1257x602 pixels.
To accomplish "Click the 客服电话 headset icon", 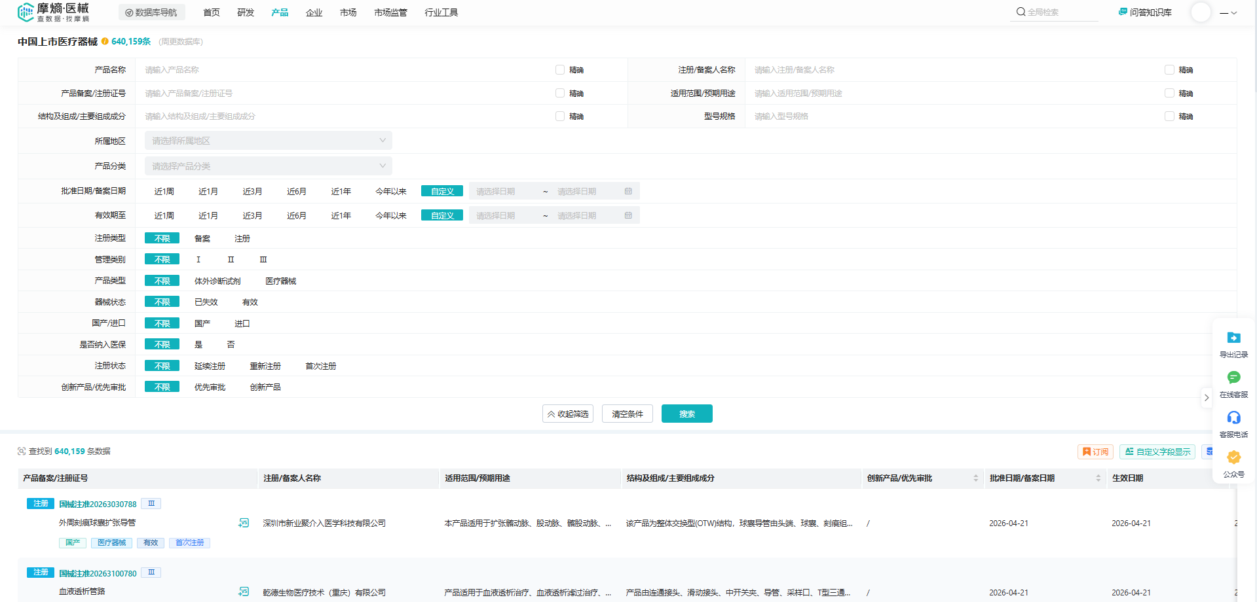I will [1233, 417].
